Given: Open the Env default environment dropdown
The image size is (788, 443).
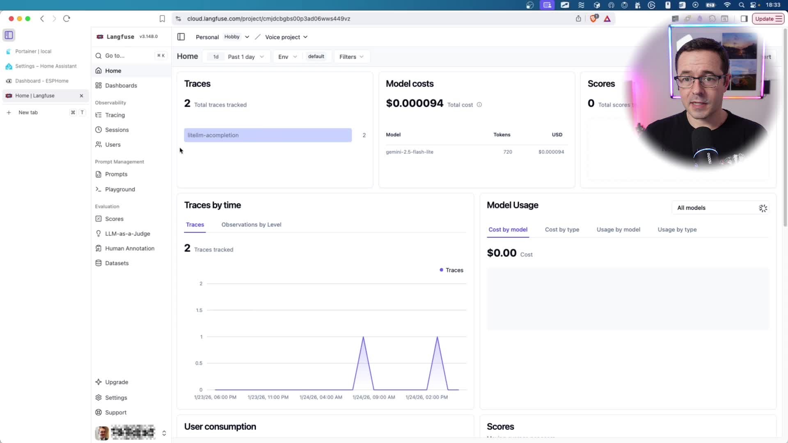Looking at the screenshot, I should click(287, 57).
